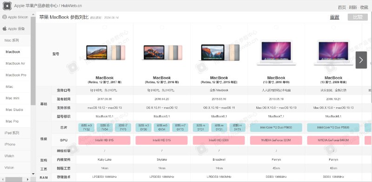Click the 收藏 bookmark link
Image resolution: width=372 pixels, height=182 pixels.
364,7
